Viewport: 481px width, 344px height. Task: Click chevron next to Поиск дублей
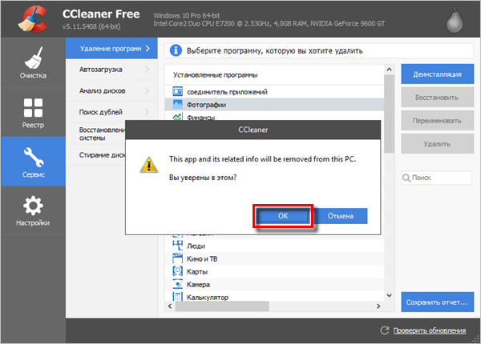pos(148,112)
